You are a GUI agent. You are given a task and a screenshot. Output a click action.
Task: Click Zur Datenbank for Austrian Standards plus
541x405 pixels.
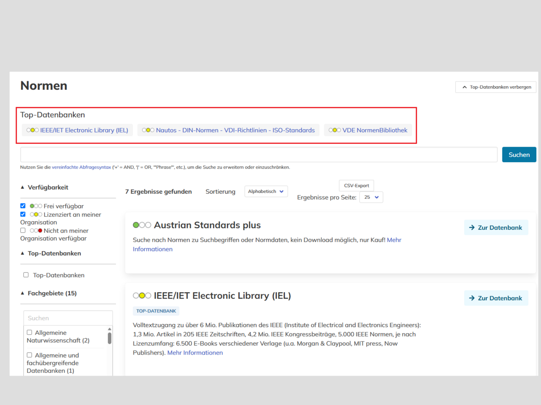pos(496,228)
